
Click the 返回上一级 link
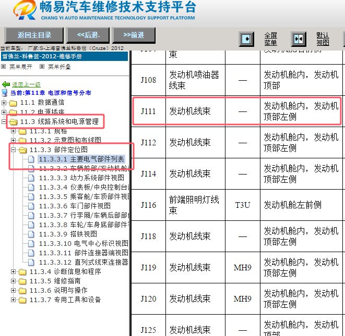pos(26,84)
